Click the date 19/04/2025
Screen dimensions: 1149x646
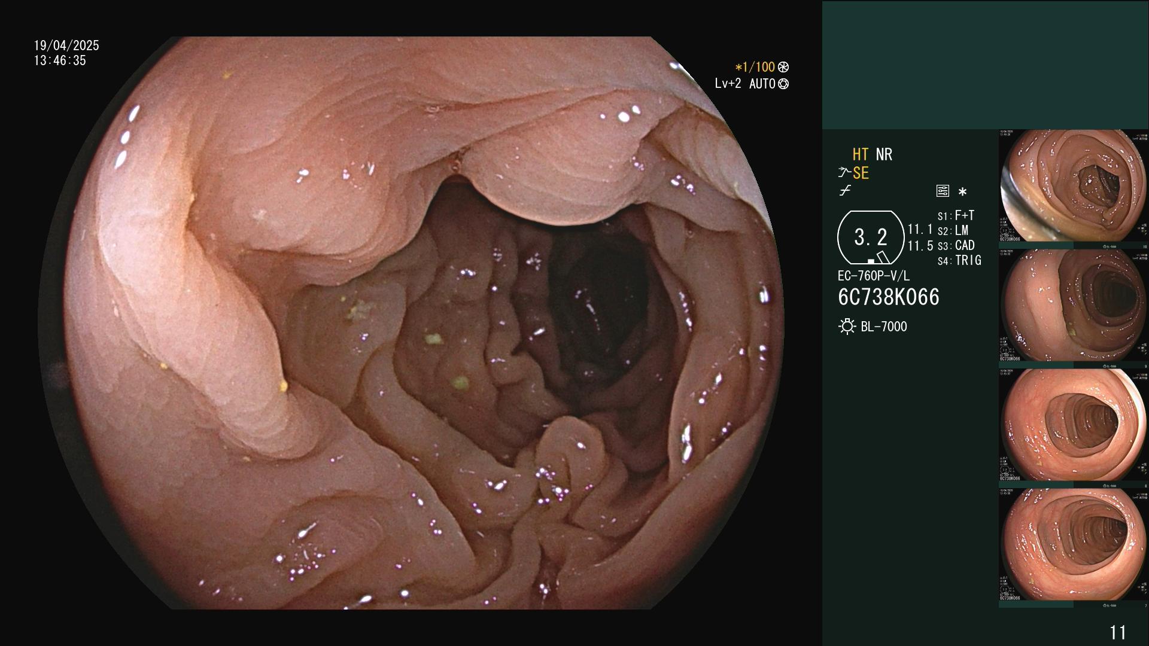tap(66, 45)
